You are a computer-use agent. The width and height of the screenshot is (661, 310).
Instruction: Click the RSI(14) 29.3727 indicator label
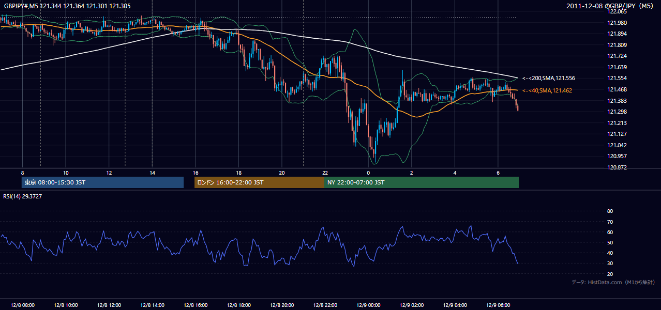23,196
